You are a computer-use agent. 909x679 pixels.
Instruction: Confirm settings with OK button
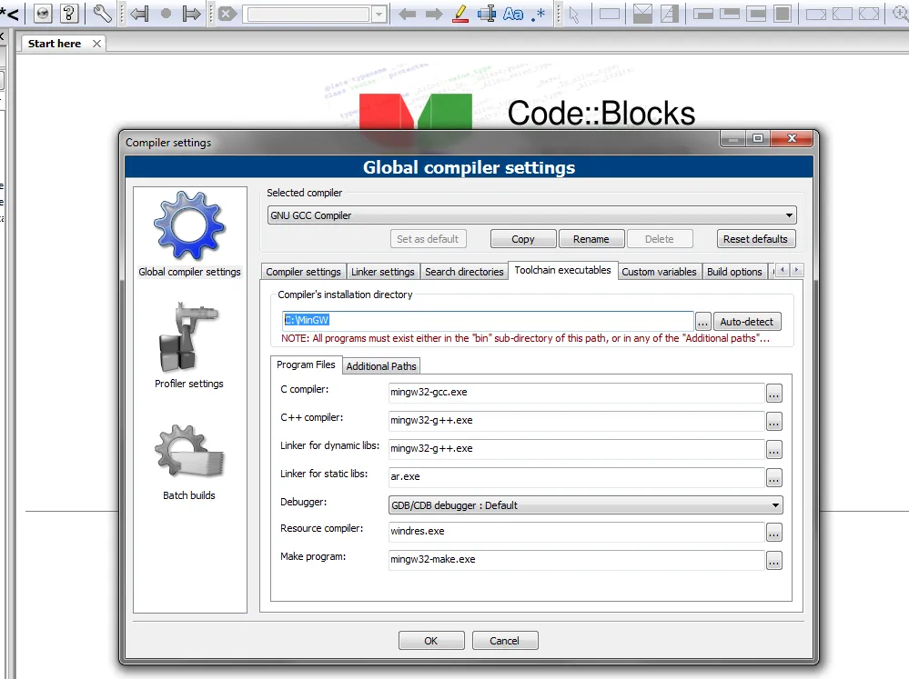click(430, 641)
